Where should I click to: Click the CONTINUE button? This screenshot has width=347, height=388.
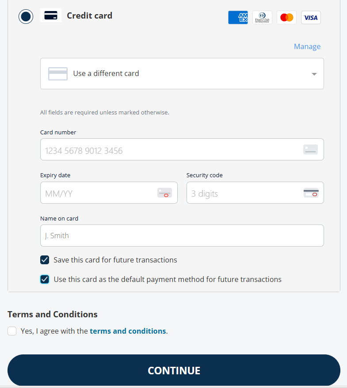pyautogui.click(x=174, y=370)
